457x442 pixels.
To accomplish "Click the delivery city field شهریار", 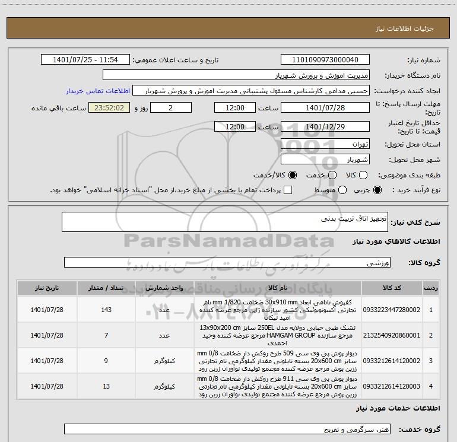I will (325, 160).
